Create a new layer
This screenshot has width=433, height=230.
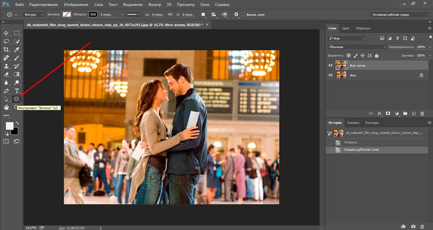pos(414,113)
